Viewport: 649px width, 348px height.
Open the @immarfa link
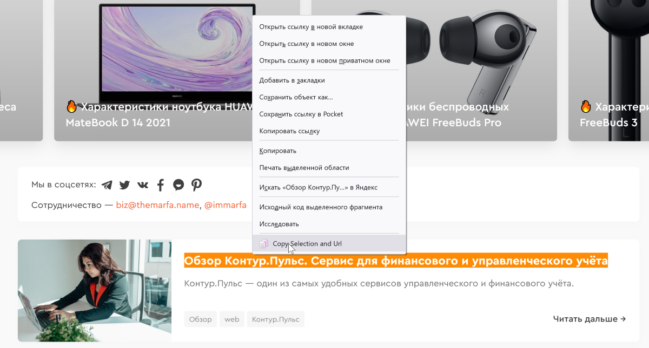(x=225, y=205)
